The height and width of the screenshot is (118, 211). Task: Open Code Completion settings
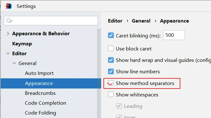[45, 103]
